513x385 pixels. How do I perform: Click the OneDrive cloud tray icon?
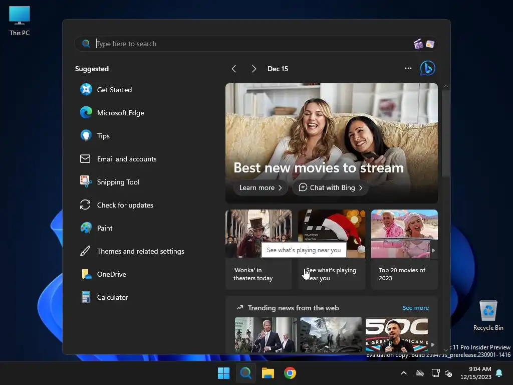click(420, 373)
